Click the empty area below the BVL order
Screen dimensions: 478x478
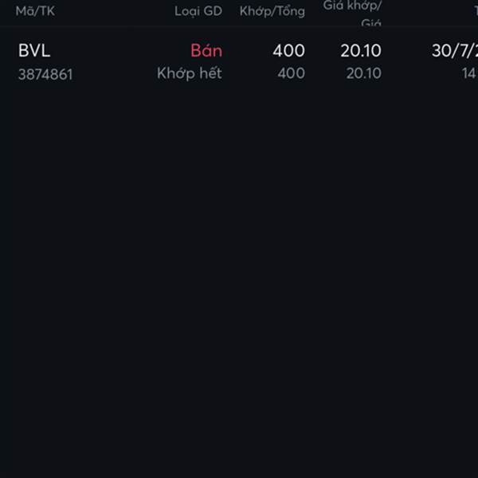pos(239,274)
